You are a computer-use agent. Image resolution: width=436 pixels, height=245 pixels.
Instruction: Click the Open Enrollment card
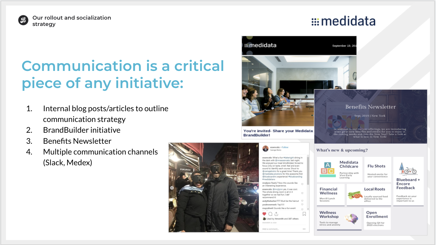click(377, 219)
